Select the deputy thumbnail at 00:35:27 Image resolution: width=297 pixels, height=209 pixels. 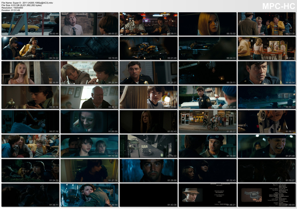tap(148, 73)
